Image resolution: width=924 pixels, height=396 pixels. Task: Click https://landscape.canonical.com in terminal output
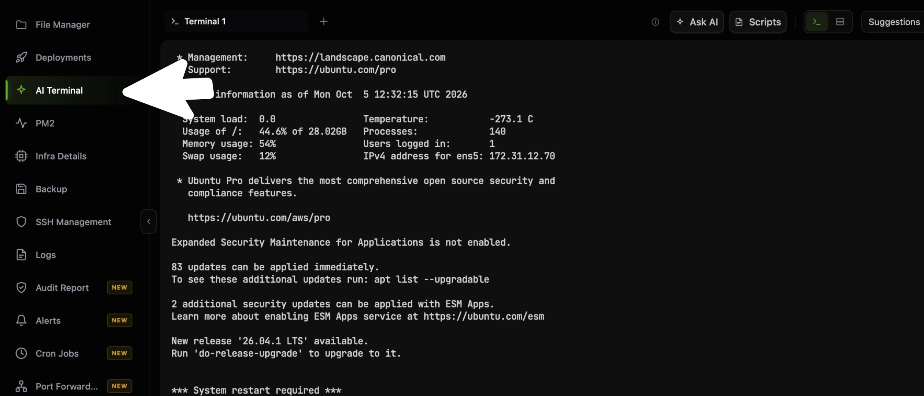(x=360, y=58)
